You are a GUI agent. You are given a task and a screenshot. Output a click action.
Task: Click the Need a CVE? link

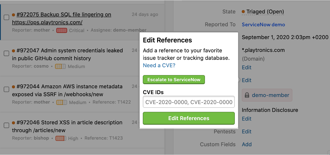[159, 65]
